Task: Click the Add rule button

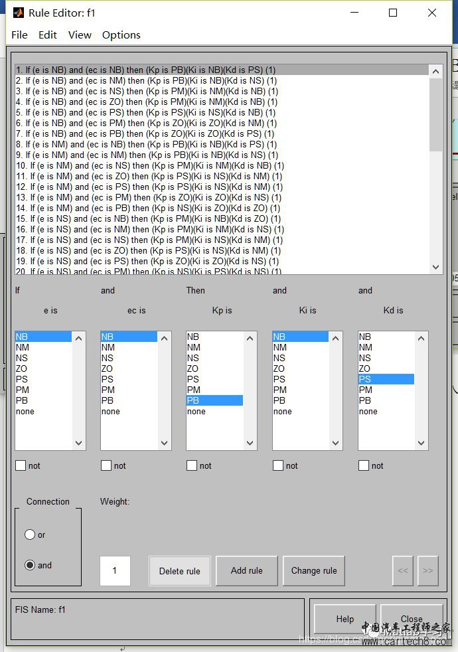Action: (x=246, y=571)
